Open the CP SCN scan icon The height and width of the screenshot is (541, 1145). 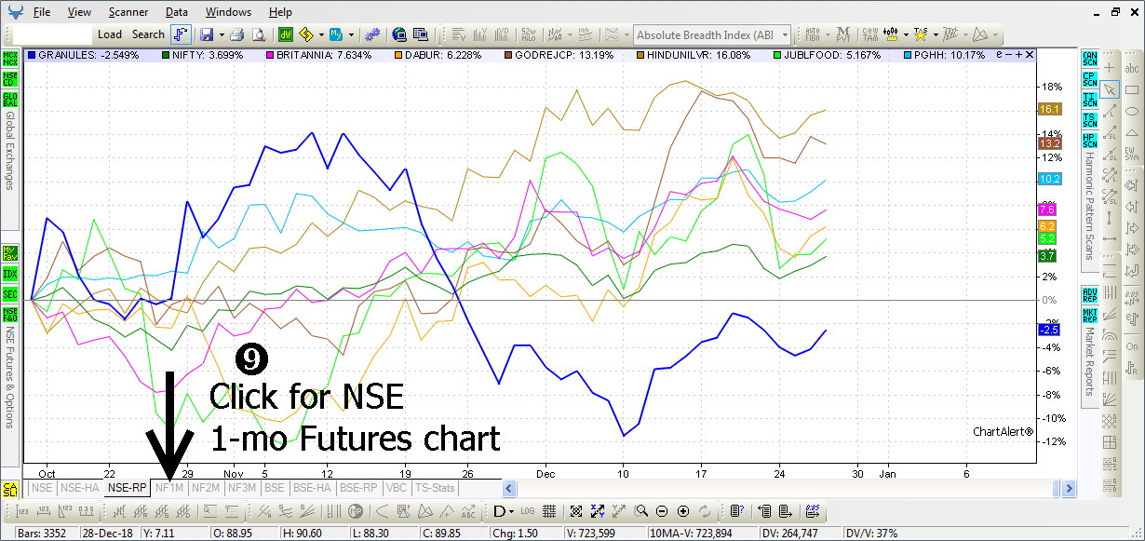click(x=1089, y=78)
